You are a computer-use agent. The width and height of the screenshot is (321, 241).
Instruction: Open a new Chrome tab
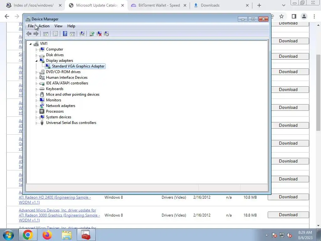[259, 5]
